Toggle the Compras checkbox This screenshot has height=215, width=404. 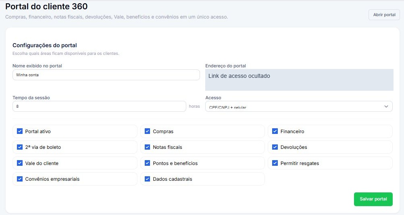pyautogui.click(x=148, y=131)
